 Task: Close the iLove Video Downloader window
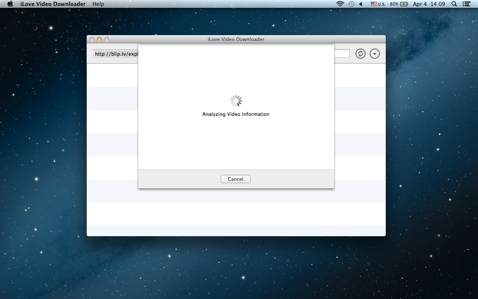[x=92, y=39]
